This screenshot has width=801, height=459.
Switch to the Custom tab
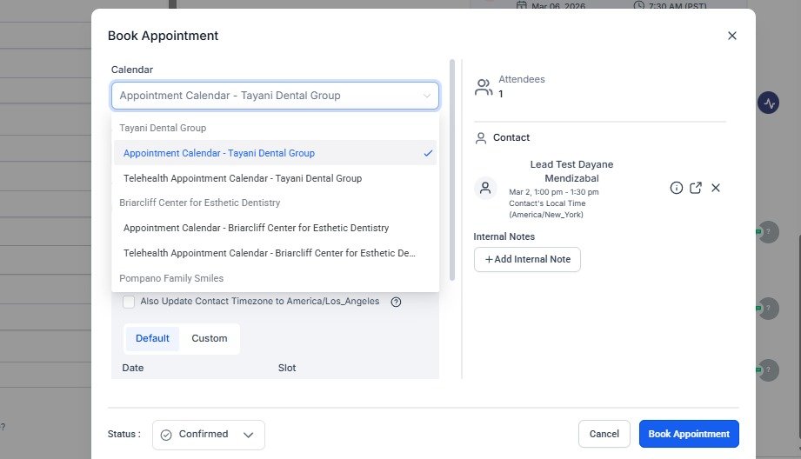pyautogui.click(x=210, y=338)
